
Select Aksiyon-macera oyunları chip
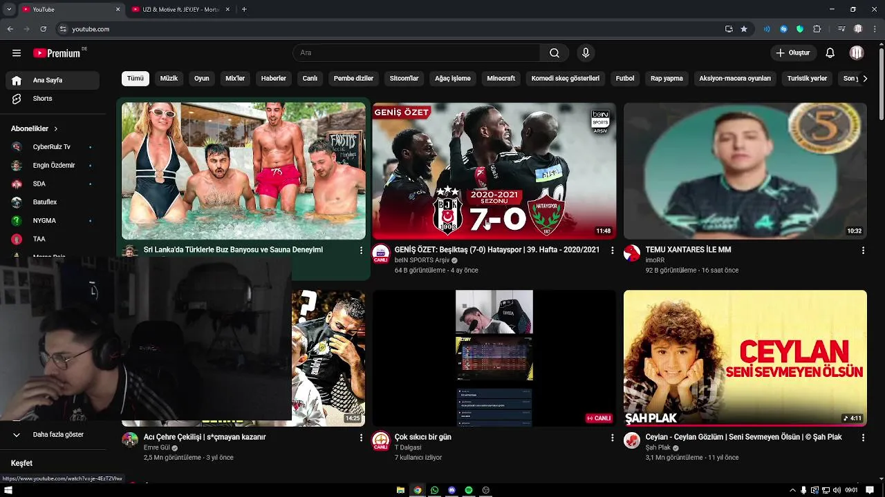735,79
